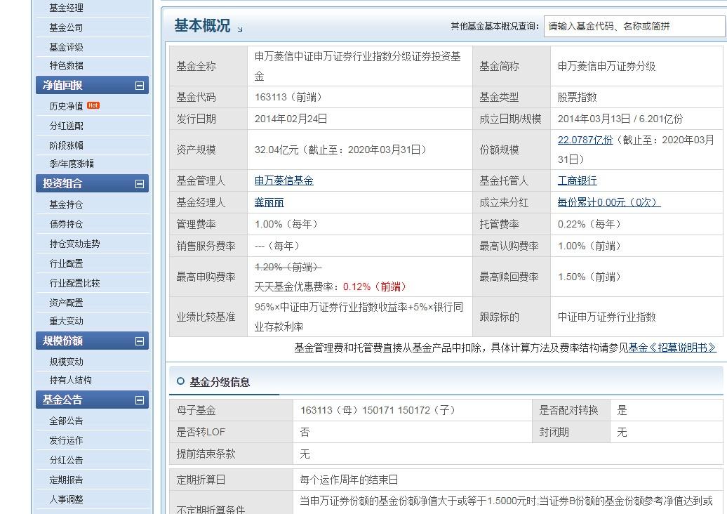Collapse the 投资组合 sidebar section

pos(140,183)
